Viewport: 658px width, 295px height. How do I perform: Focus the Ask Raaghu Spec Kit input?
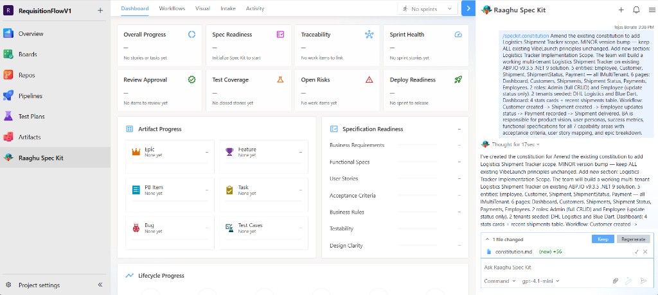coord(567,267)
